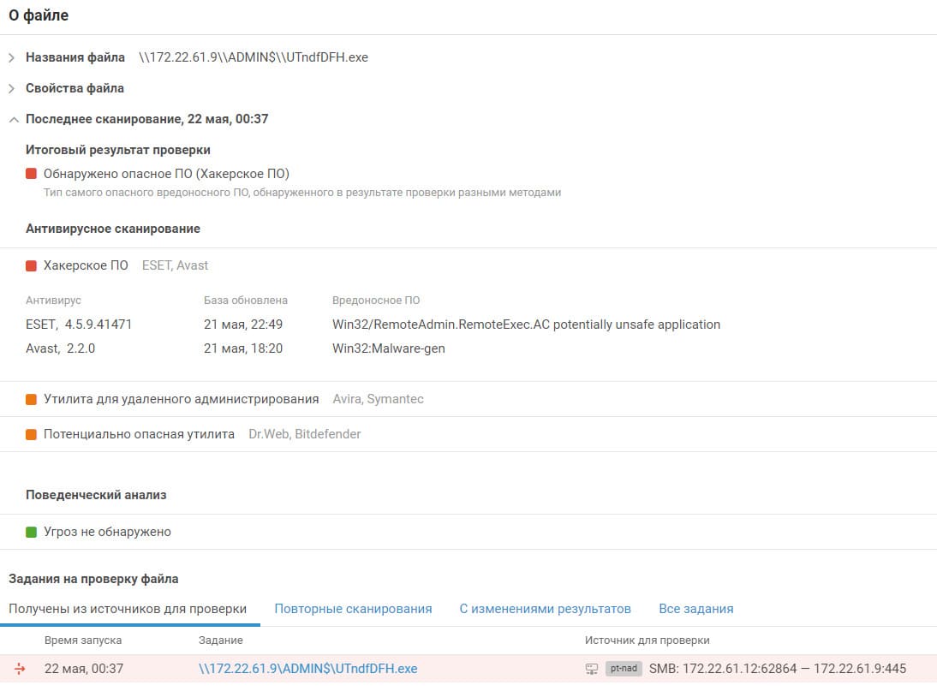Expand Потенциально опасная утилита row

(x=468, y=434)
